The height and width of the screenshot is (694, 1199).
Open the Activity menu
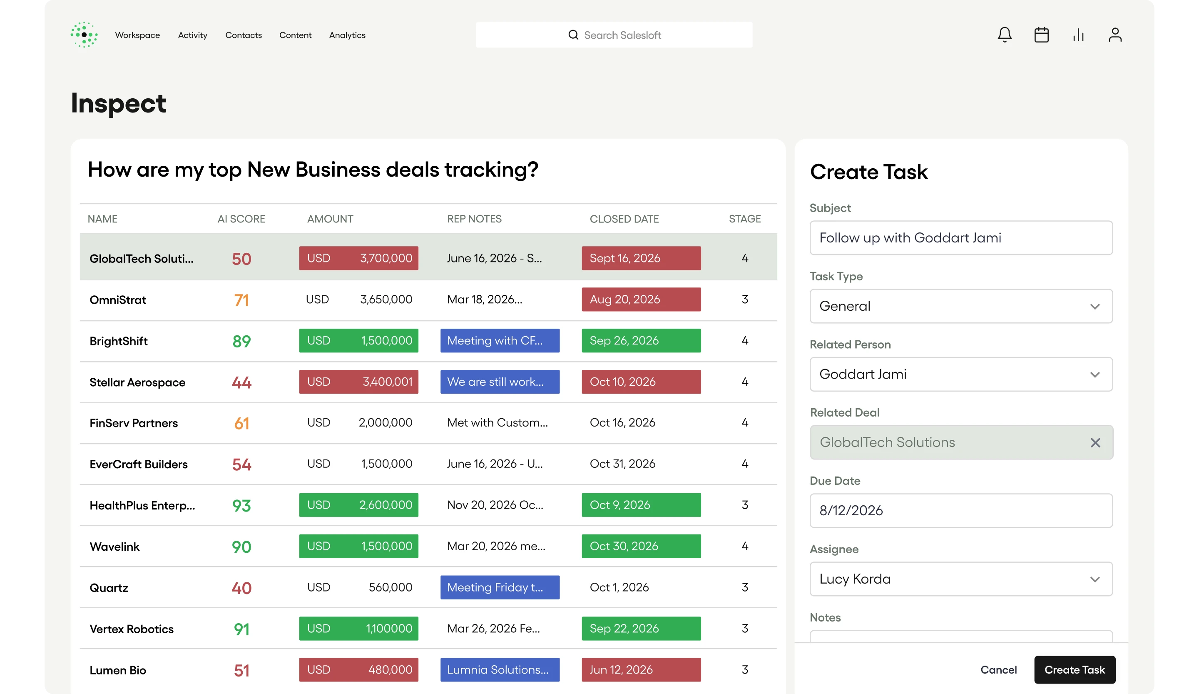(x=193, y=35)
